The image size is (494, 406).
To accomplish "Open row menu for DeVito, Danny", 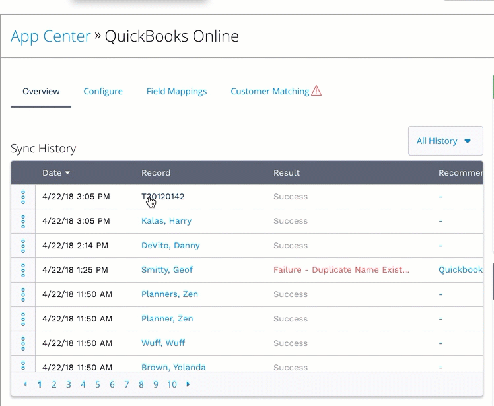I will click(x=23, y=246).
